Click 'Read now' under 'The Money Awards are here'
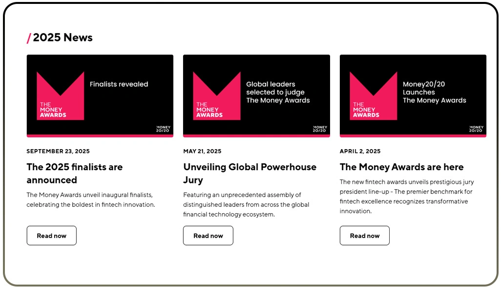Image resolution: width=501 pixels, height=288 pixels. pos(364,235)
